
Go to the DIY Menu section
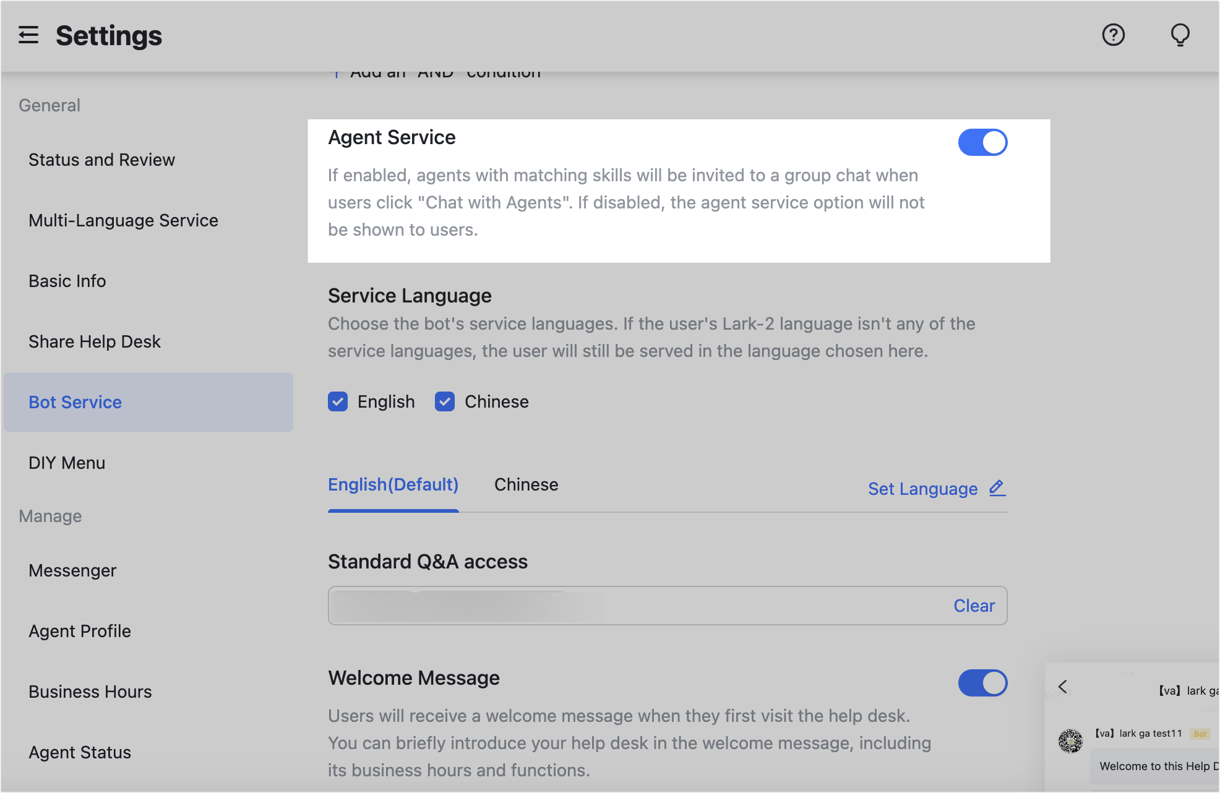67,463
